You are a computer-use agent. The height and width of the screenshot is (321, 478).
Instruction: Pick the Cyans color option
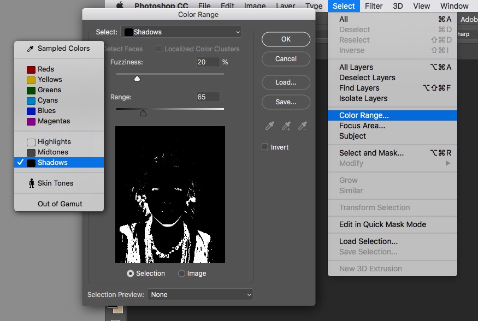(x=48, y=100)
